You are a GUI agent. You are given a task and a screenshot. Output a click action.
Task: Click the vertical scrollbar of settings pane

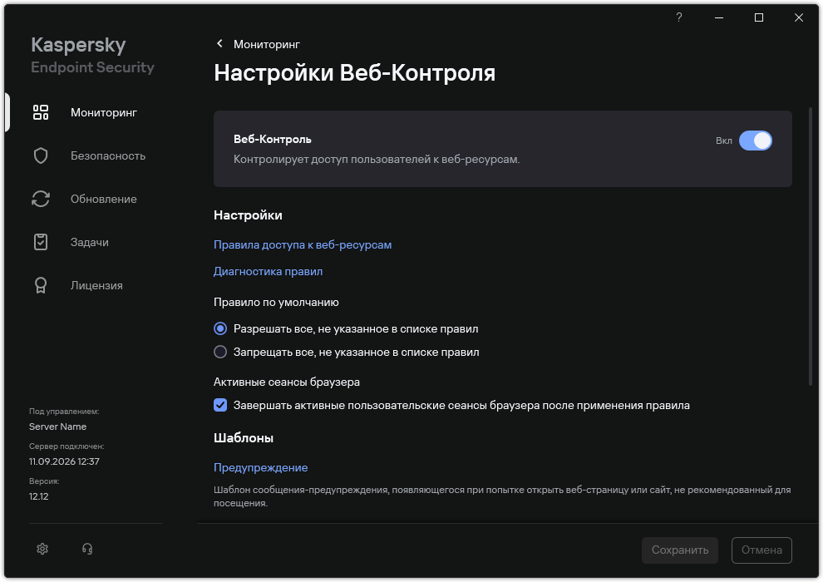(x=810, y=247)
